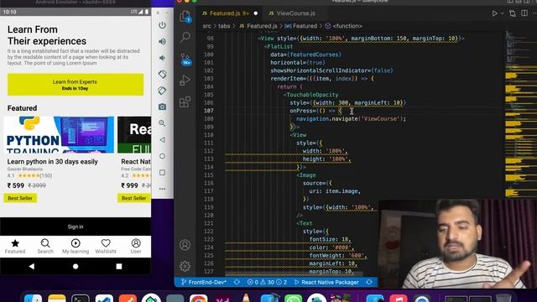
Task: Tap Sign in black bar in app
Action: [x=76, y=226]
